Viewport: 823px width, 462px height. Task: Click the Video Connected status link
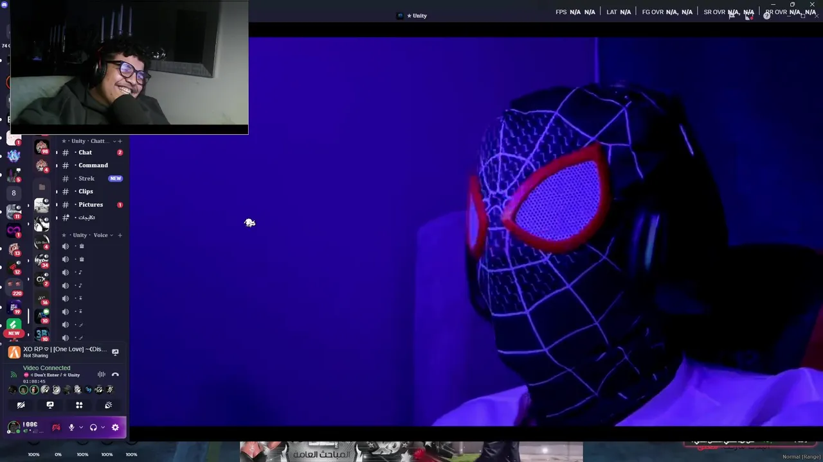(46, 368)
